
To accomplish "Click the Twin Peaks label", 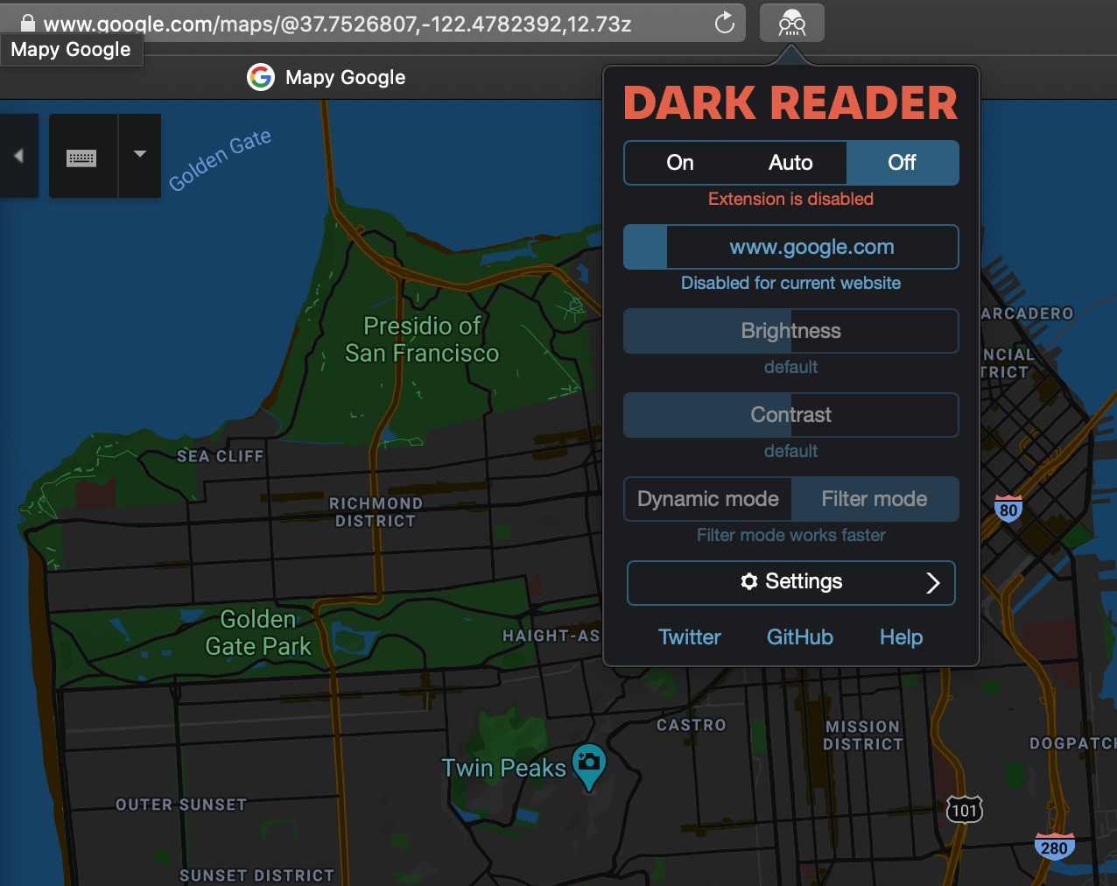I will click(504, 768).
